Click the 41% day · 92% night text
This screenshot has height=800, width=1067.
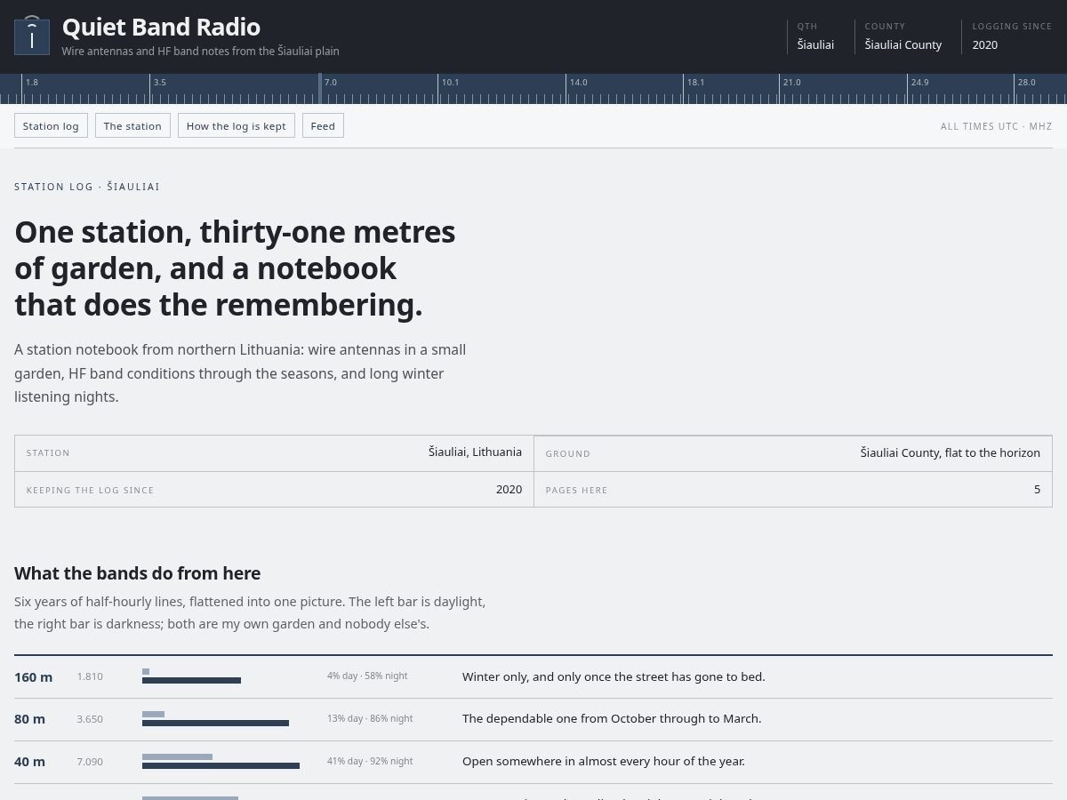click(370, 761)
